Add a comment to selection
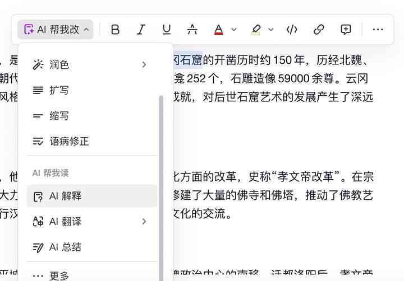This screenshot has height=281, width=404. click(x=346, y=30)
